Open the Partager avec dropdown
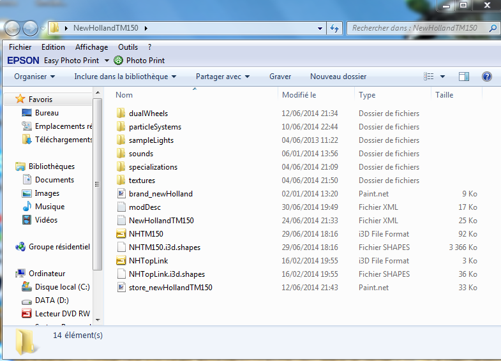501x361 pixels. coord(223,77)
